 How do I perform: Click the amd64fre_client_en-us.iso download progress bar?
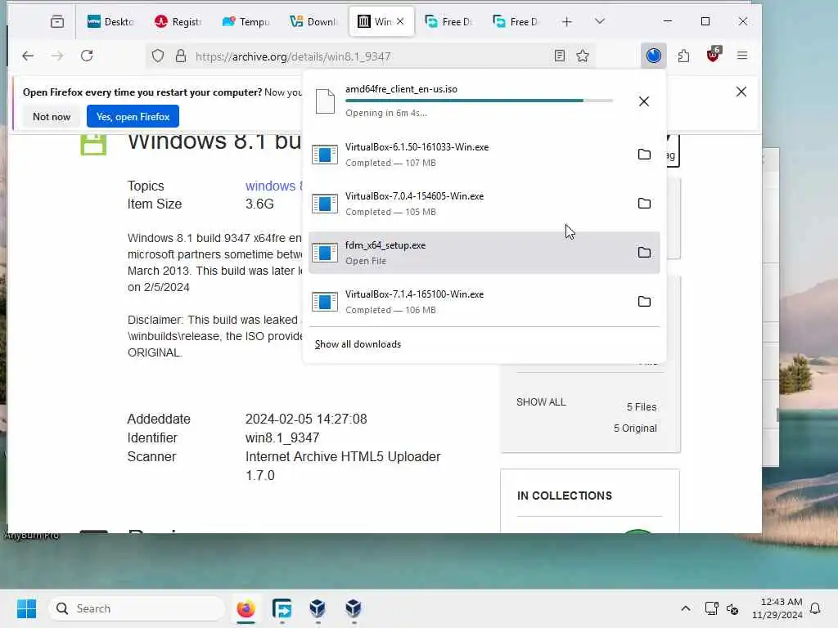[479, 101]
